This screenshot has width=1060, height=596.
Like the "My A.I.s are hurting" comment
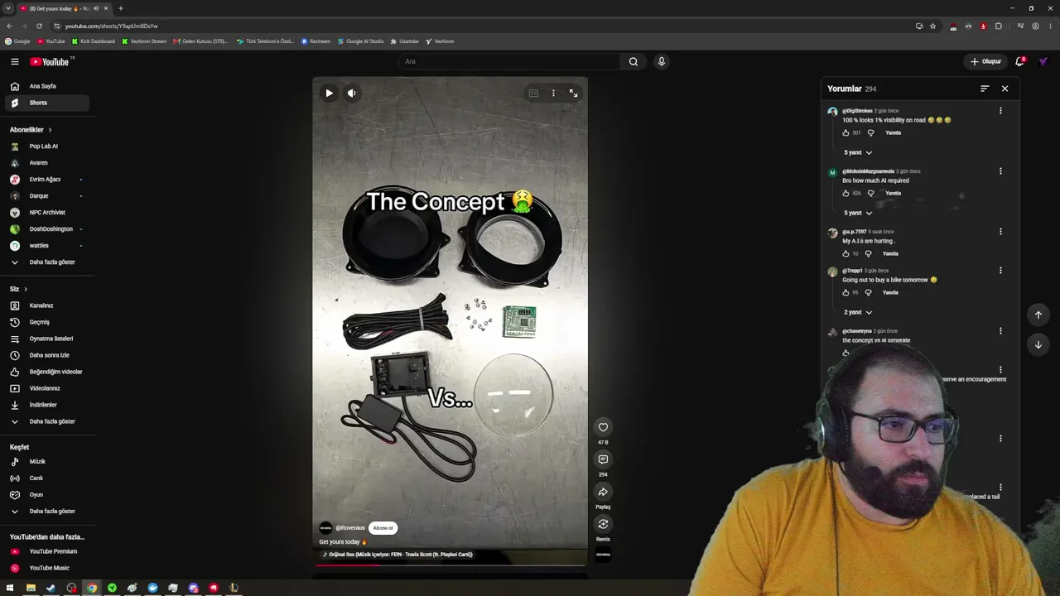pyautogui.click(x=846, y=253)
